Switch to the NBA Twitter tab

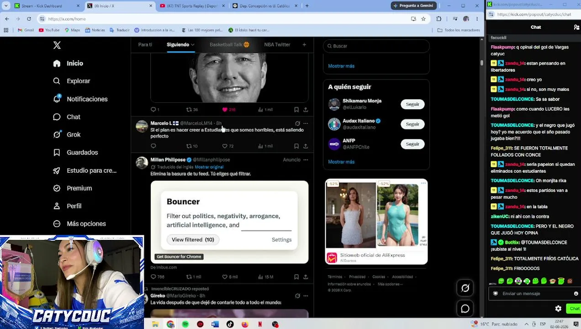[x=277, y=44]
